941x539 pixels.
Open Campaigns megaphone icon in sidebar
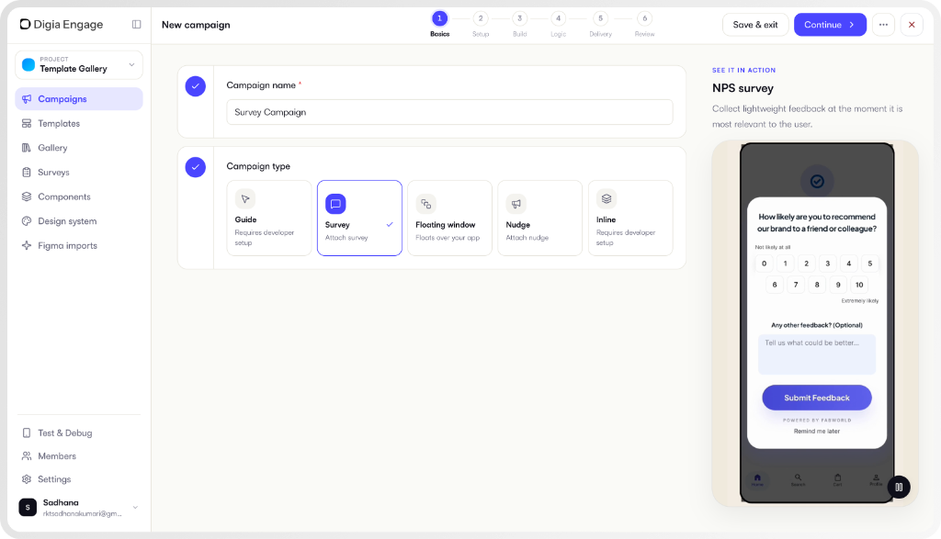pyautogui.click(x=27, y=99)
